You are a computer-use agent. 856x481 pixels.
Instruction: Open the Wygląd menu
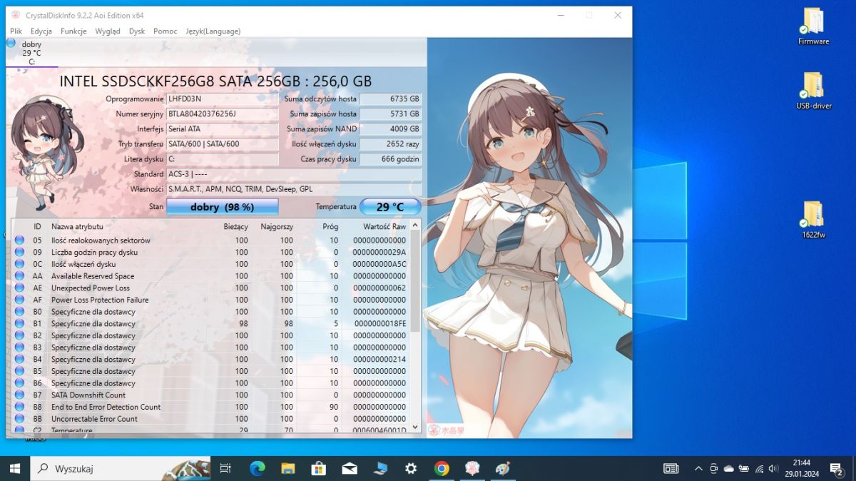pyautogui.click(x=108, y=31)
